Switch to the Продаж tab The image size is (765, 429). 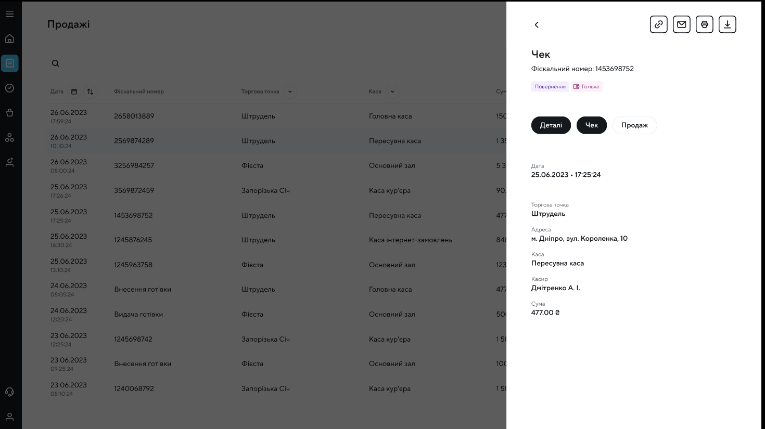[634, 125]
